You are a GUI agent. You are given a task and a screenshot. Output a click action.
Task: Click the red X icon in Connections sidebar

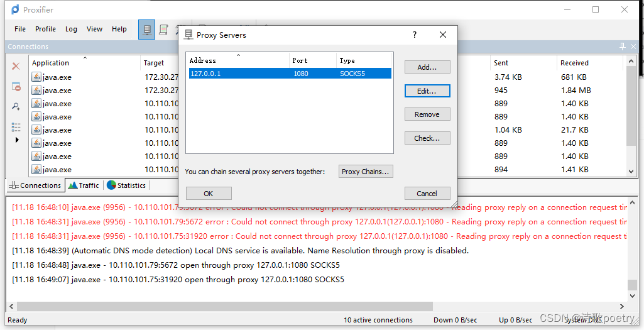[x=16, y=66]
